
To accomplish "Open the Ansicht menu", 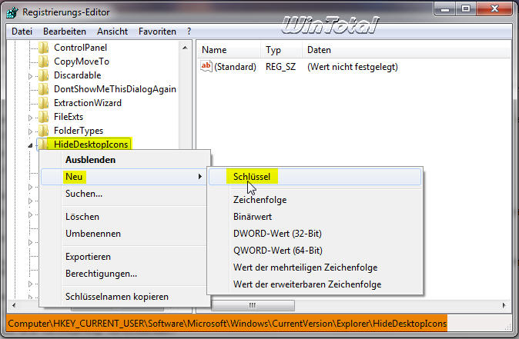I will 112,32.
